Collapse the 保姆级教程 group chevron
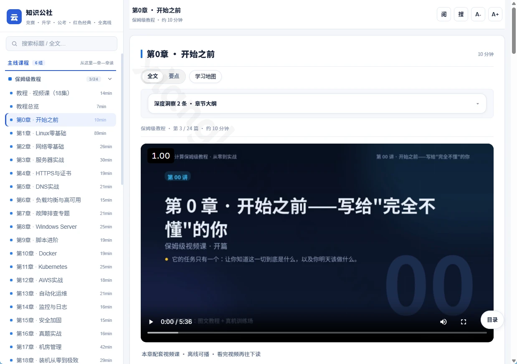This screenshot has height=364, width=517. (x=110, y=79)
